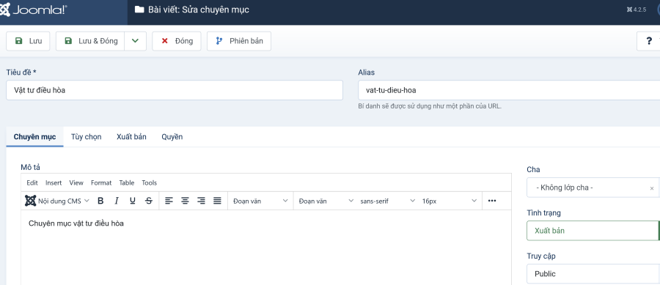Click Lưu & Đóng to save and close
Viewport: 660px width, 285px height.
(x=90, y=41)
